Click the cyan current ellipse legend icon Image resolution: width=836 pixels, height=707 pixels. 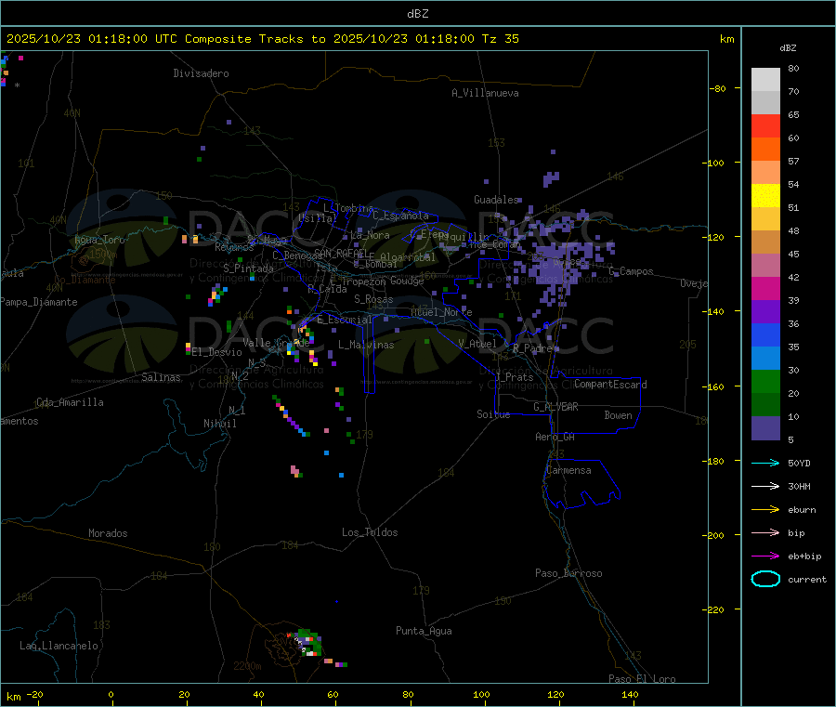click(x=765, y=579)
